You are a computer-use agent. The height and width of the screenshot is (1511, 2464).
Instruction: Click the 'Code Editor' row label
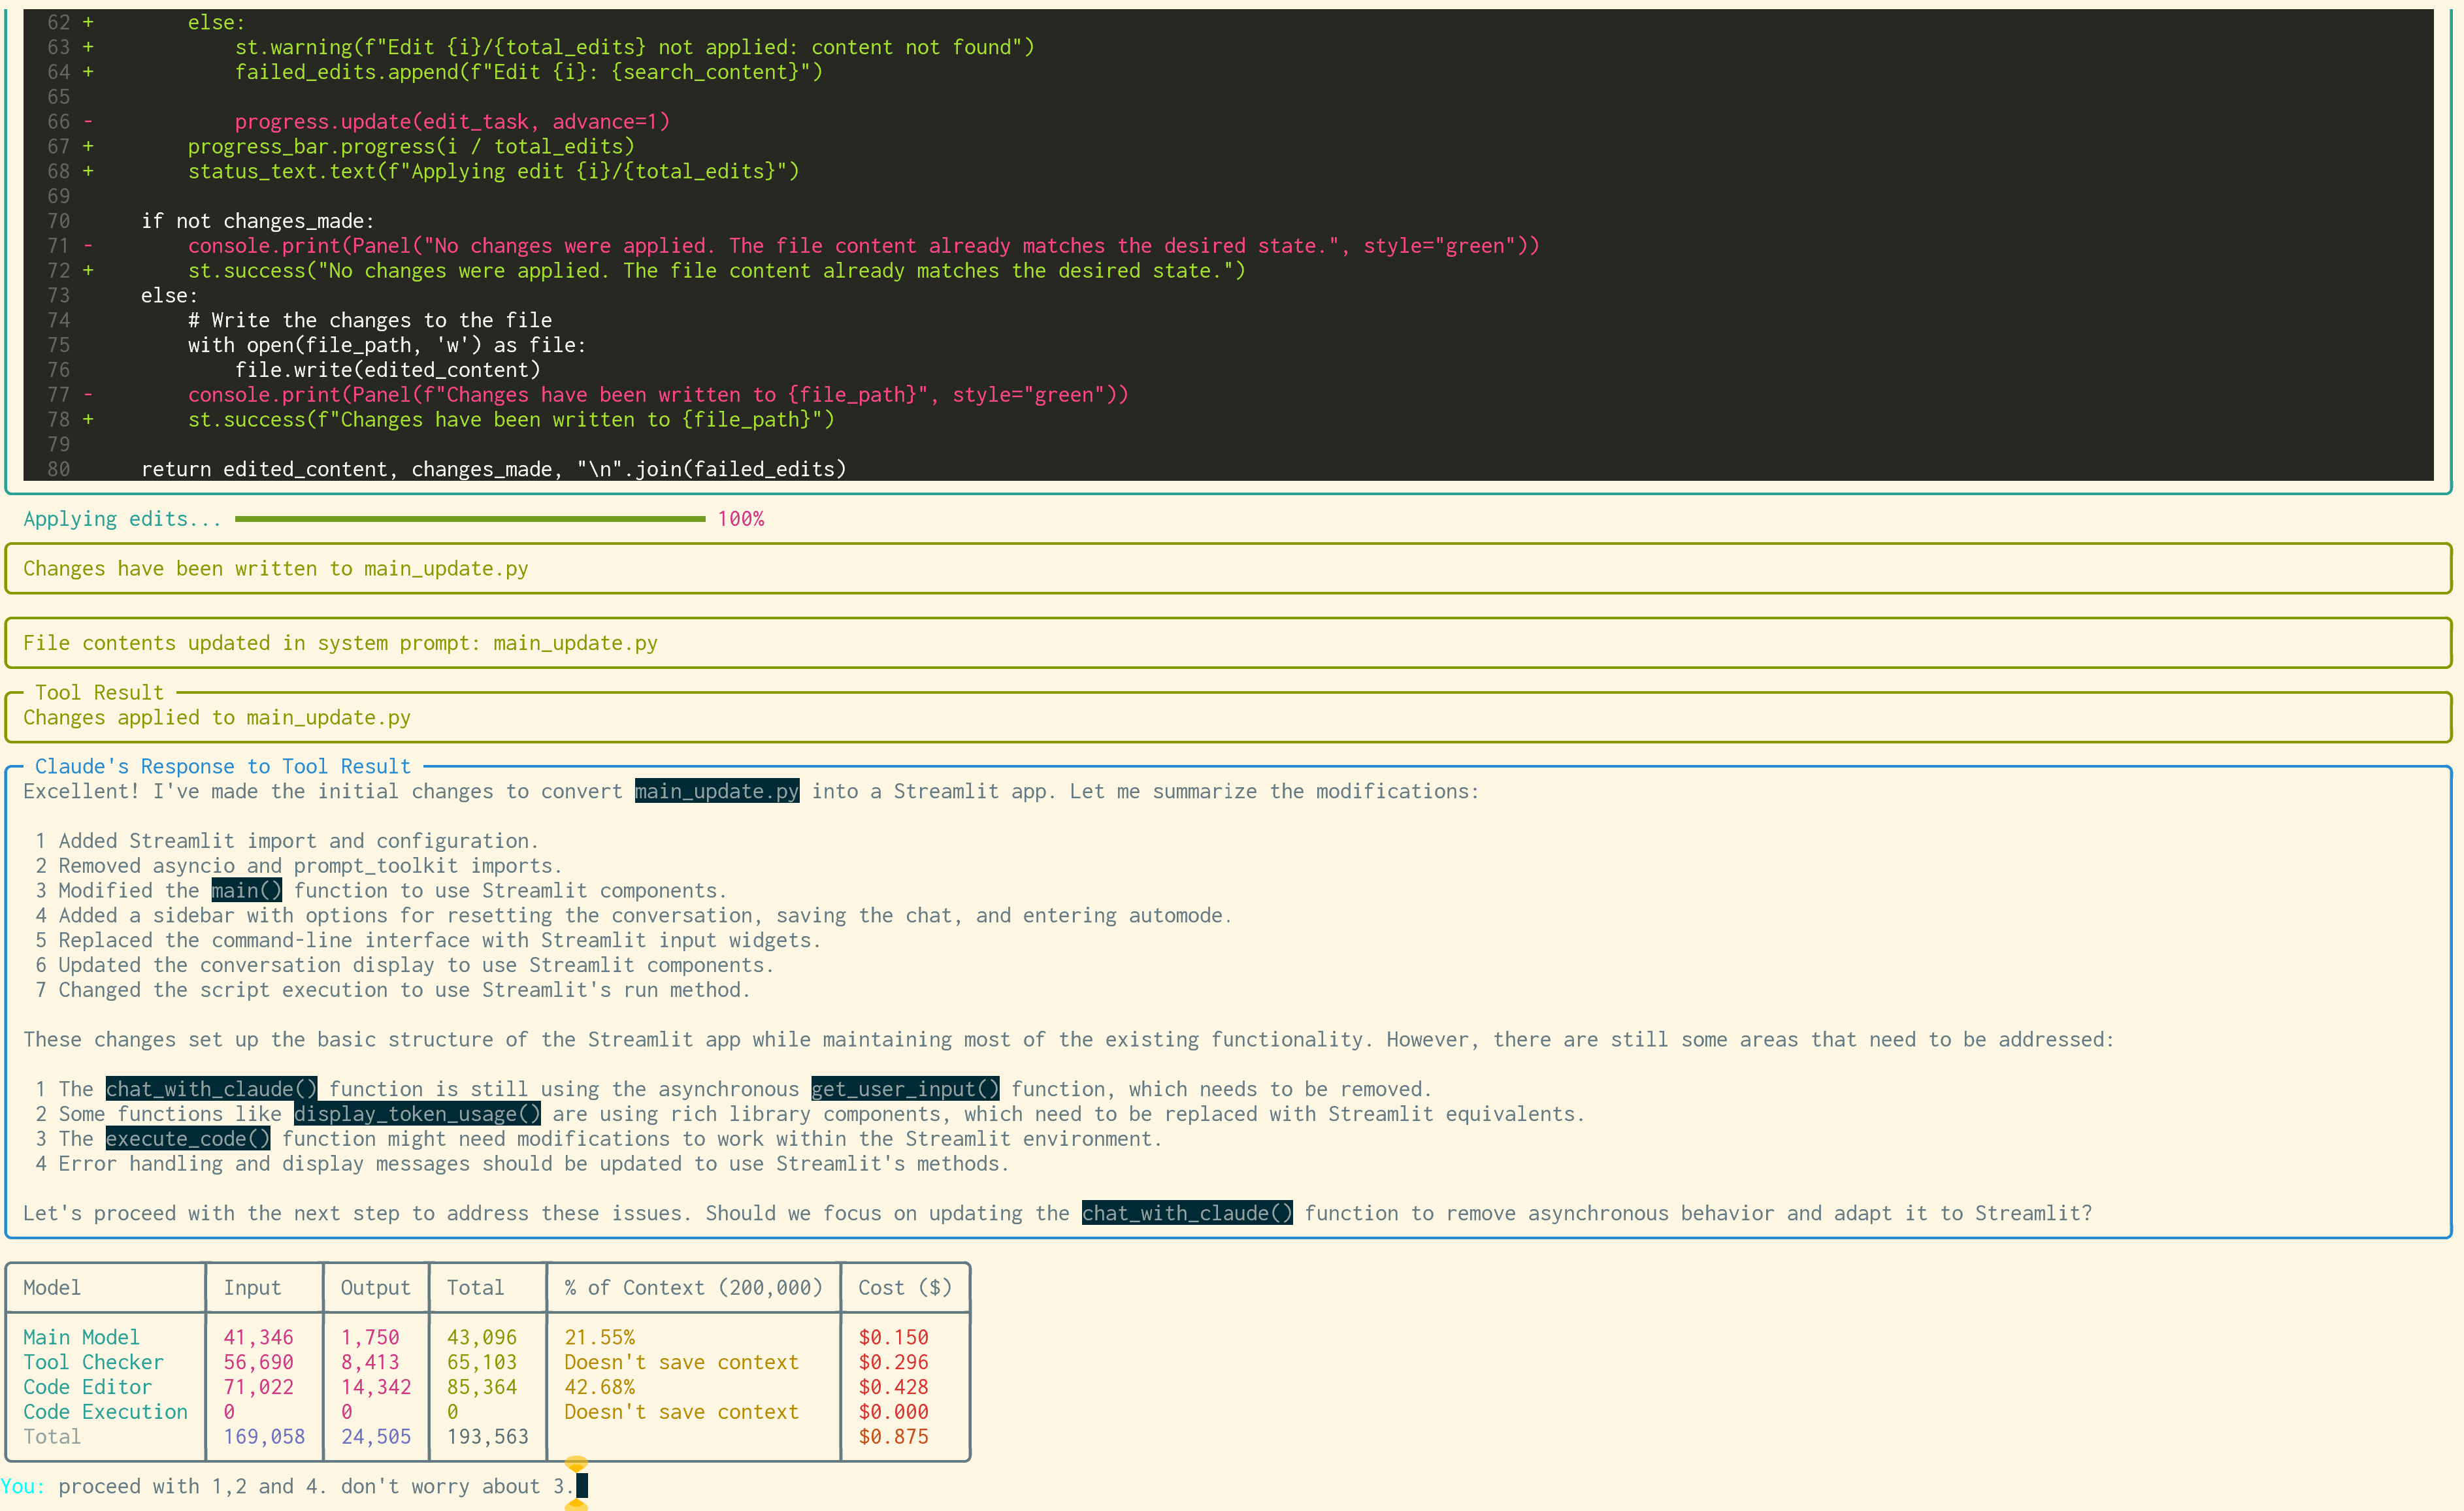87,1387
